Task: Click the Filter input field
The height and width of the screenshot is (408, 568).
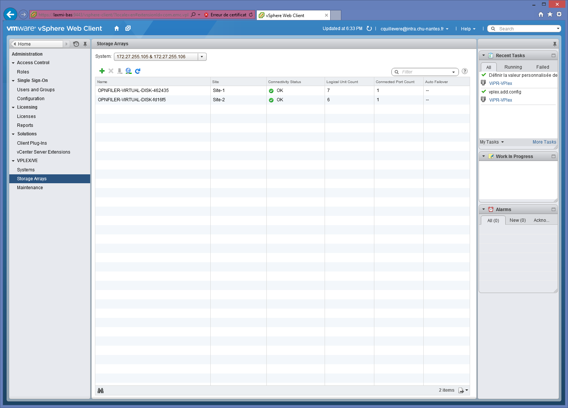Action: pos(425,72)
